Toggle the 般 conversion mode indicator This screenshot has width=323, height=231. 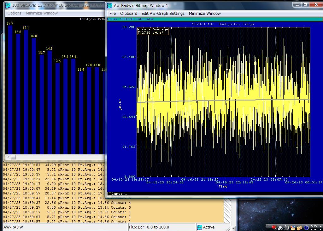point(287,228)
